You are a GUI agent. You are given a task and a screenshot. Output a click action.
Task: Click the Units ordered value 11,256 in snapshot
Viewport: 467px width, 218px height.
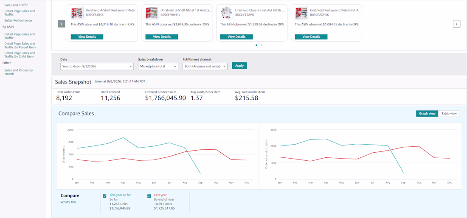coord(110,98)
